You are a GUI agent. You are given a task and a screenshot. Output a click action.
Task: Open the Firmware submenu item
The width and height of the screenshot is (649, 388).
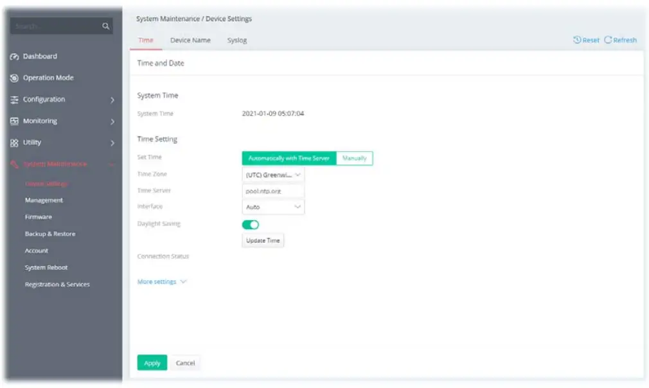39,216
